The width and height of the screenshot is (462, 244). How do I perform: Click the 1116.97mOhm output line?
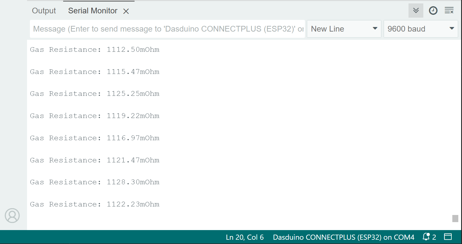[94, 138]
